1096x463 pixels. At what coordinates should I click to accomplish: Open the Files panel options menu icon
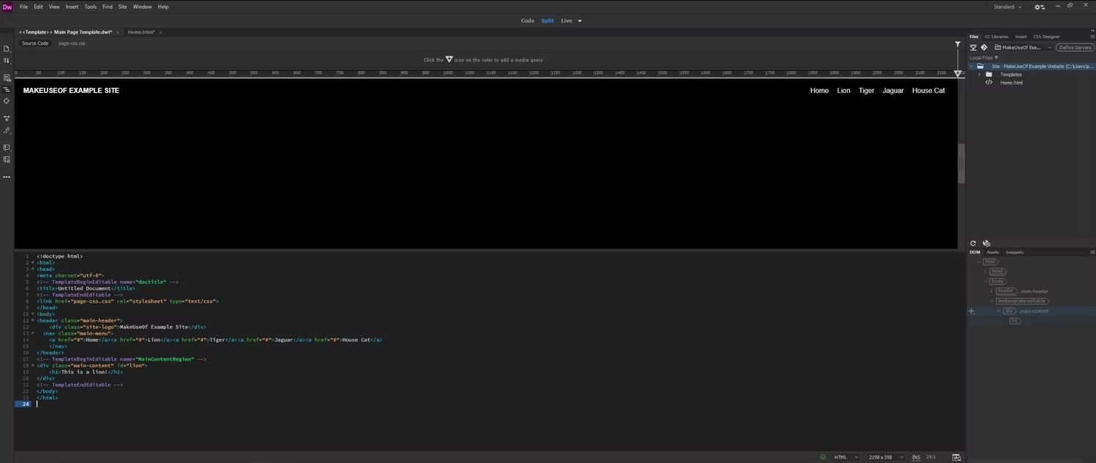[x=1092, y=36]
